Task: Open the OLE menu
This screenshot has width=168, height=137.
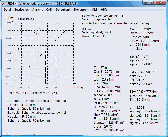Action: point(95,10)
